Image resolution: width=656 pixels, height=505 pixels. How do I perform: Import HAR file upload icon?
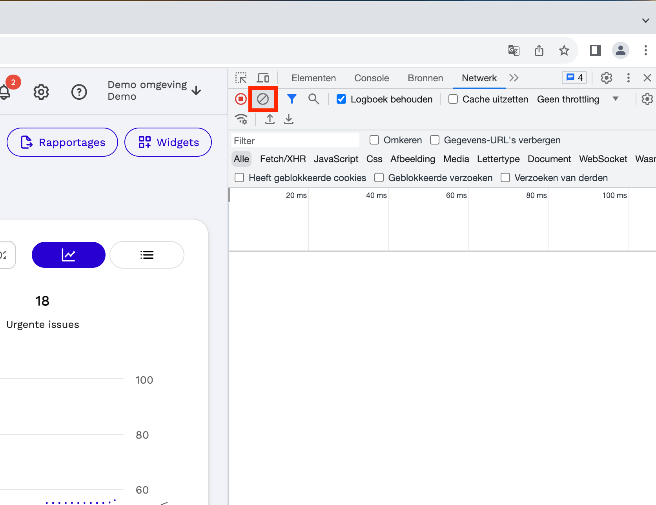click(270, 119)
